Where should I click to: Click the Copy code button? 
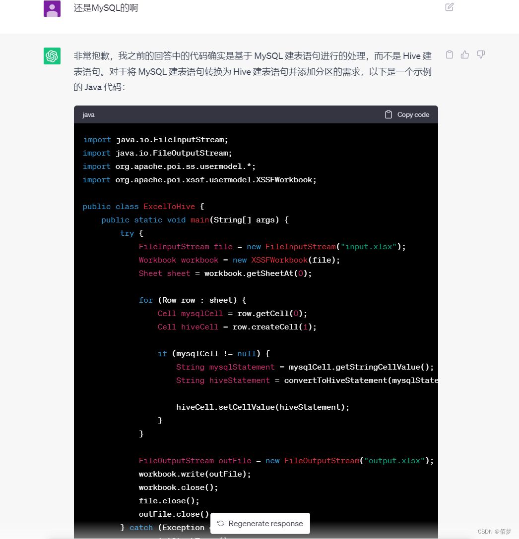coord(407,114)
